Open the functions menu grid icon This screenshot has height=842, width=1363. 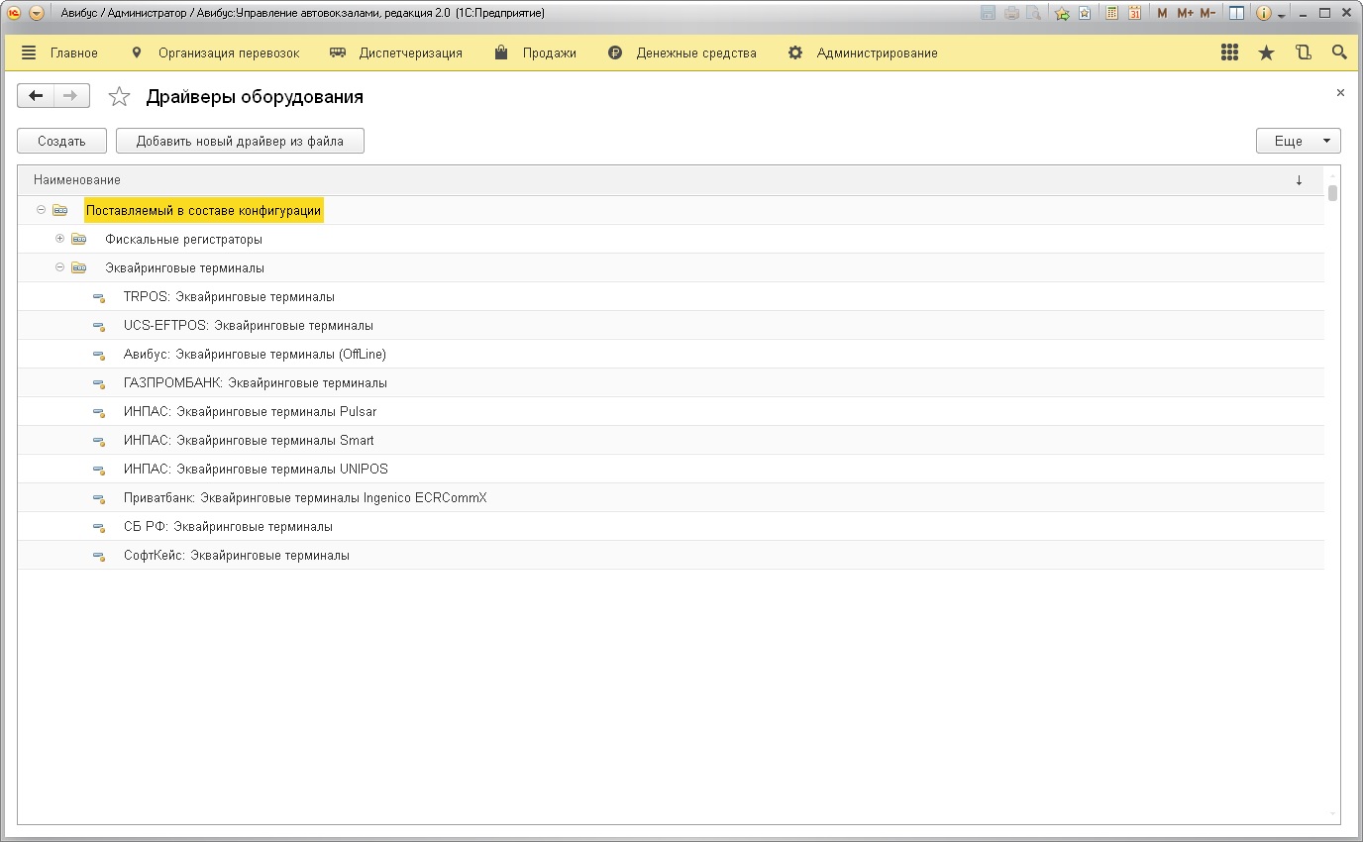click(x=1229, y=53)
